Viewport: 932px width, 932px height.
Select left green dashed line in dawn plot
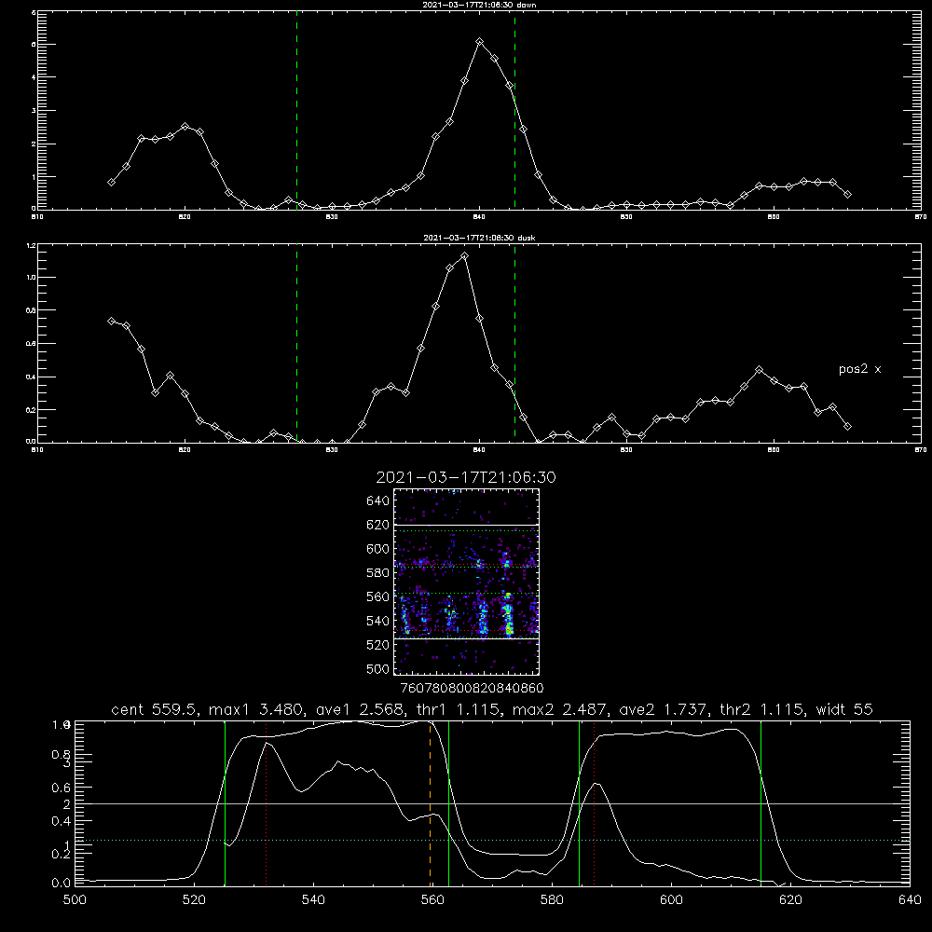(296, 110)
